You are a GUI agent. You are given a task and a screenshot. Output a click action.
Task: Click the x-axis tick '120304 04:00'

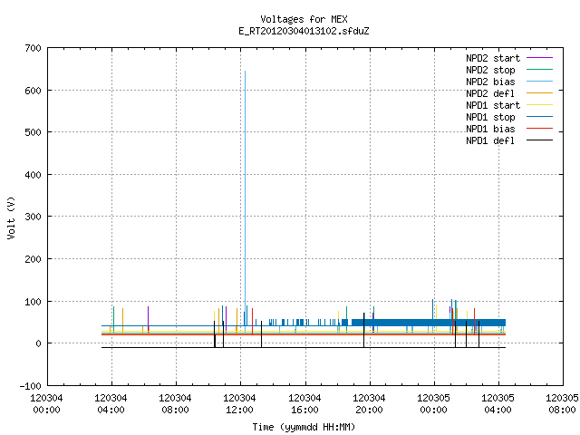(111, 404)
